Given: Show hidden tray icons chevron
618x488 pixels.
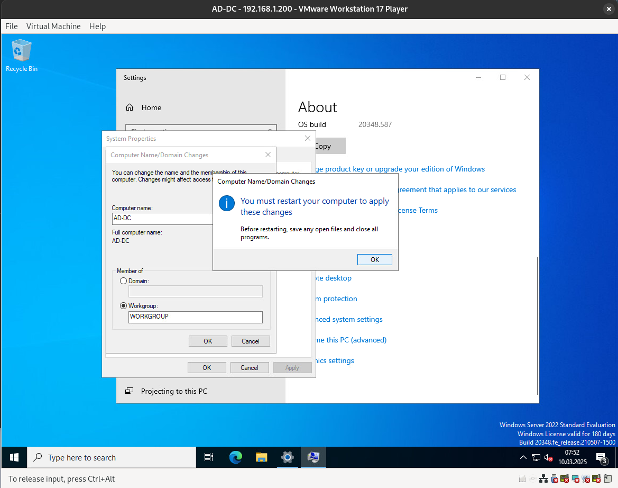Looking at the screenshot, I should [523, 457].
